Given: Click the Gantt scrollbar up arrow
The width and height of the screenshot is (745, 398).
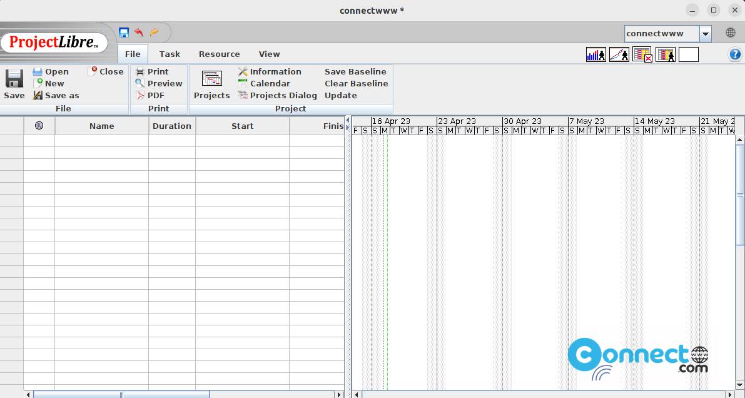Looking at the screenshot, I should click(x=740, y=140).
